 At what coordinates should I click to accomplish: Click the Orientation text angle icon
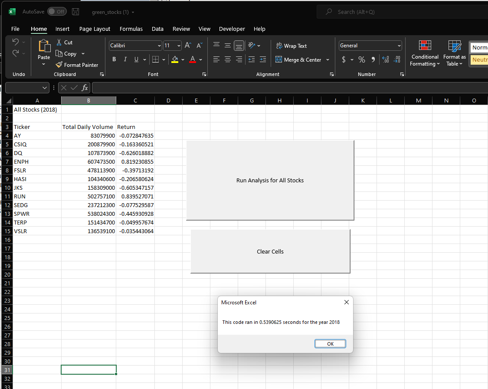[x=252, y=46]
